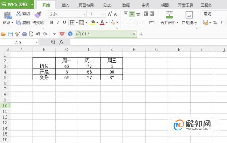Add a new document tab

click(x=141, y=34)
